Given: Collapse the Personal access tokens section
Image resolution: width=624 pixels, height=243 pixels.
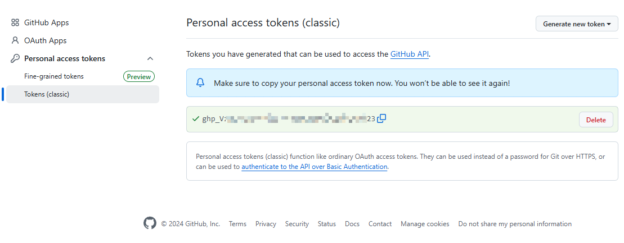Looking at the screenshot, I should pyautogui.click(x=150, y=58).
